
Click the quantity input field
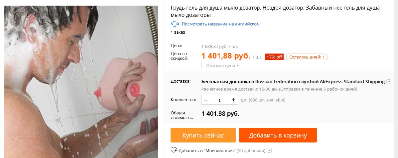tap(219, 100)
